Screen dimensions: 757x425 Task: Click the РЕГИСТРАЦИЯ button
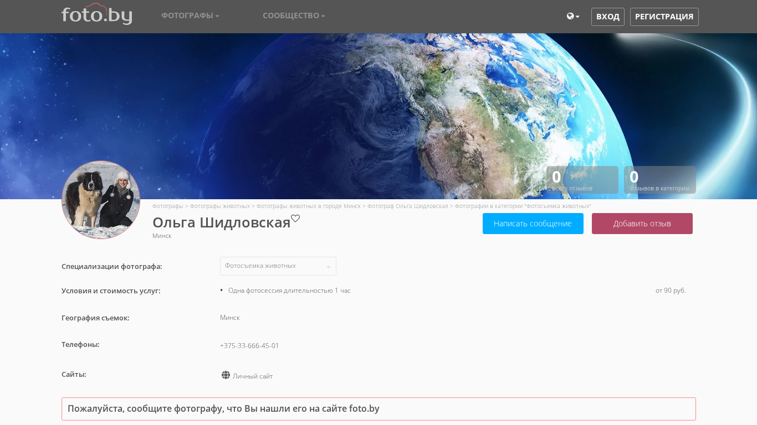coord(664,17)
